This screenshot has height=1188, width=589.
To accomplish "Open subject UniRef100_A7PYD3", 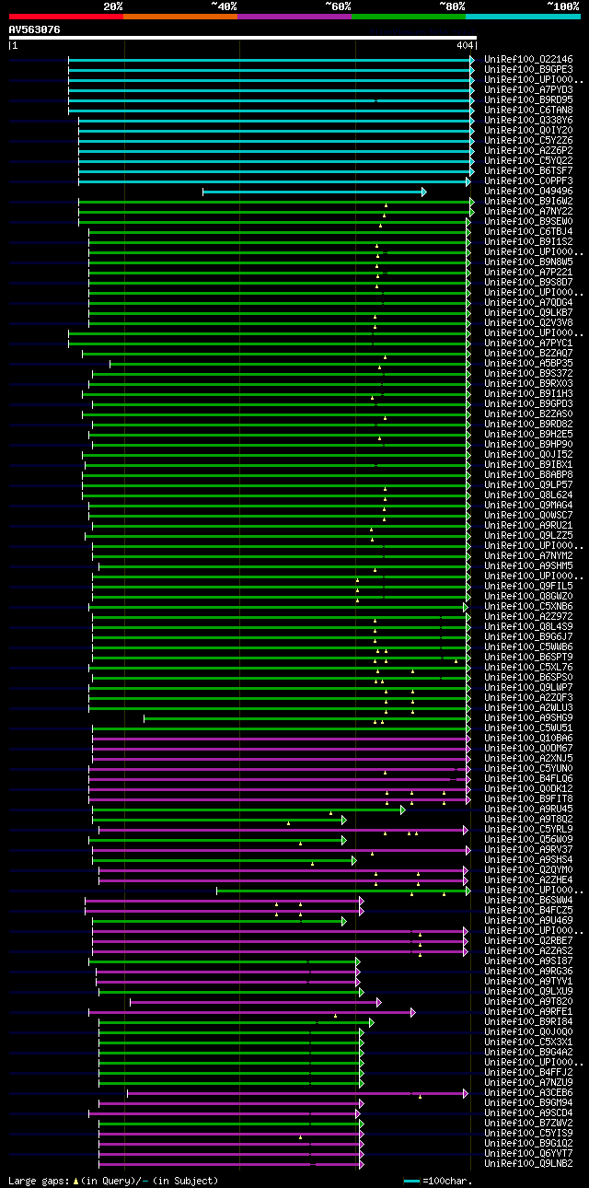I will tap(528, 89).
